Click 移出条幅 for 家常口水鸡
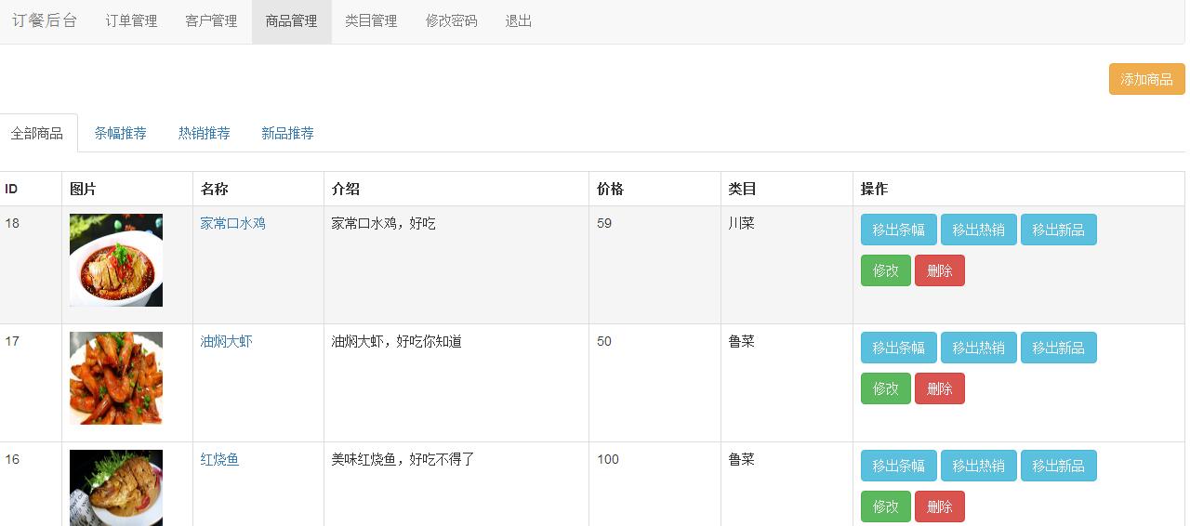This screenshot has height=526, width=1190. coord(898,230)
